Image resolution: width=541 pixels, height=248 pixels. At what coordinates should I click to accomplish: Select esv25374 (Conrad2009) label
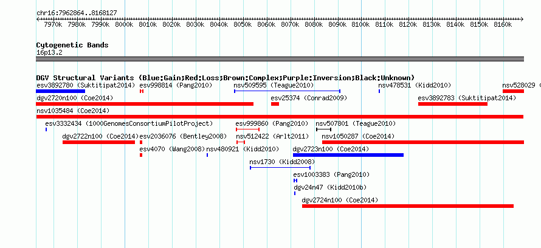coord(309,98)
